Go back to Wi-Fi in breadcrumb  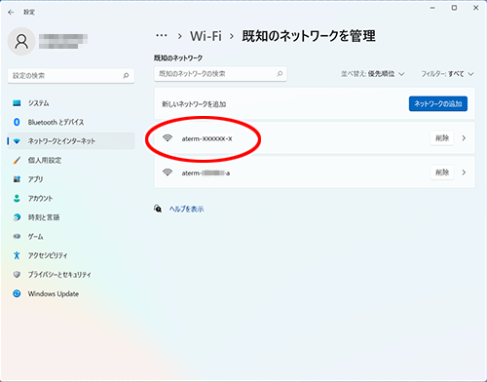coord(206,36)
